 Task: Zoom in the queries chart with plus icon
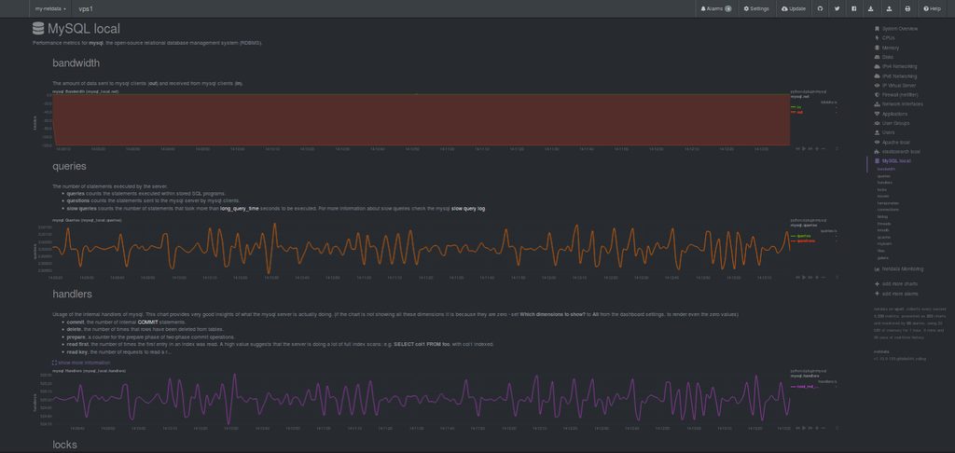point(817,277)
